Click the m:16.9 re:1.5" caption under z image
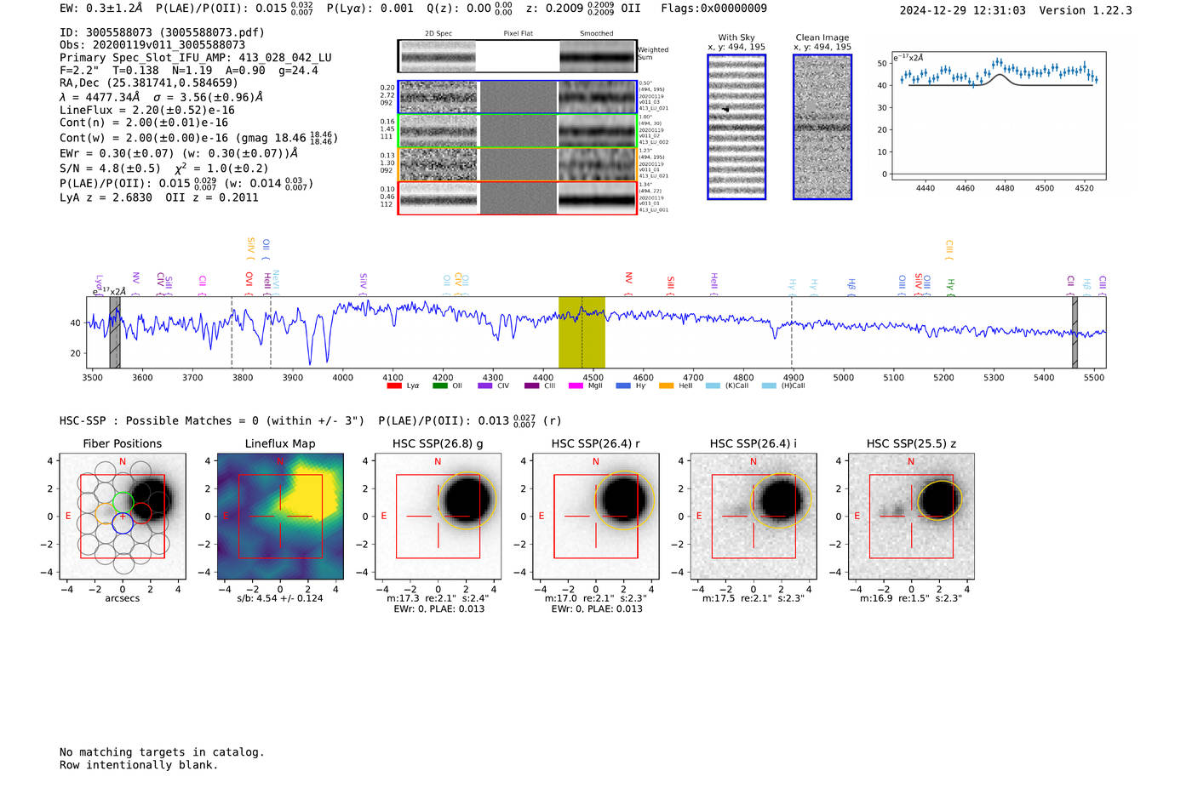Image resolution: width=1192 pixels, height=811 pixels. (911, 598)
